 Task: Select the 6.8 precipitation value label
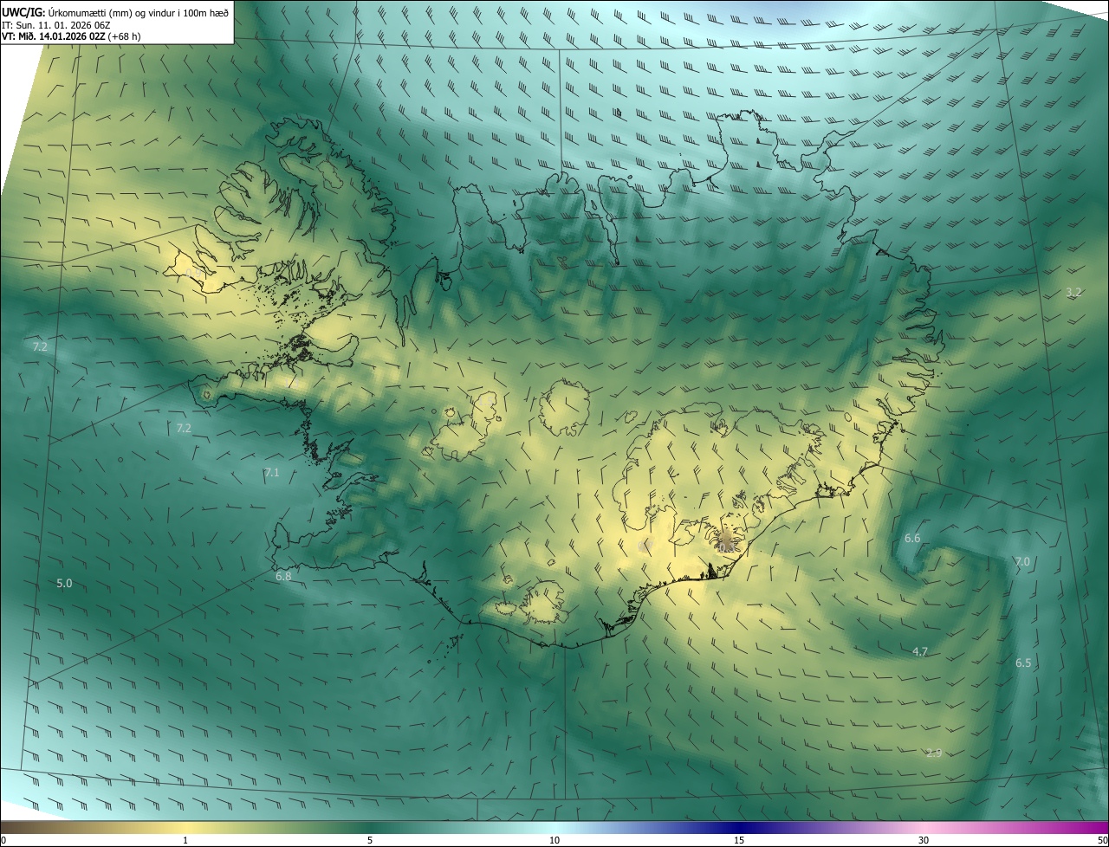click(x=283, y=577)
